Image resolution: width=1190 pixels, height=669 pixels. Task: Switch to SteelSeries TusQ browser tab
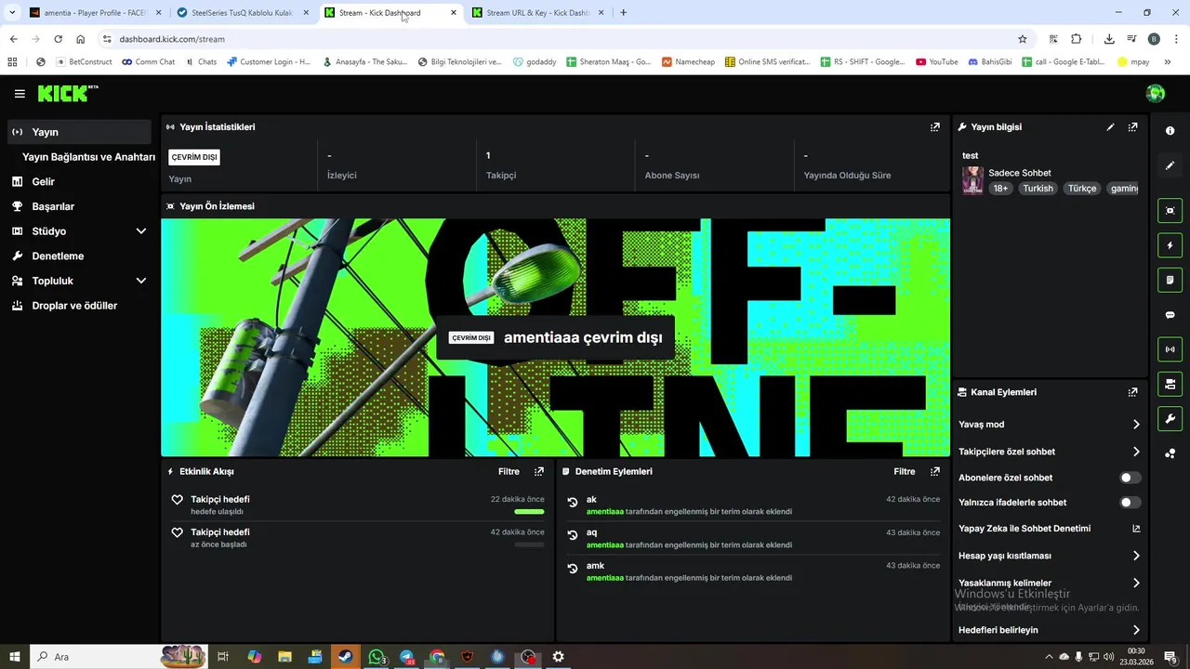(x=242, y=13)
